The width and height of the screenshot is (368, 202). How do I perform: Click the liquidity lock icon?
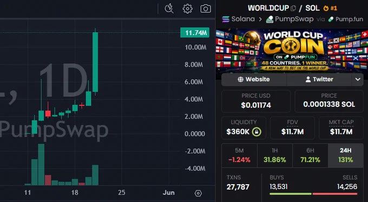257,132
